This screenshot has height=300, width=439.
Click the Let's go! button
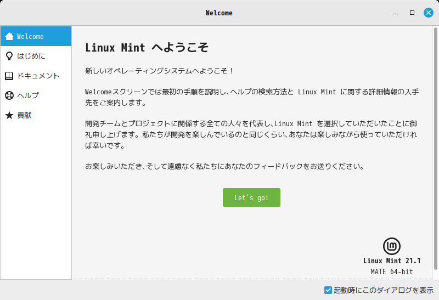(x=251, y=197)
